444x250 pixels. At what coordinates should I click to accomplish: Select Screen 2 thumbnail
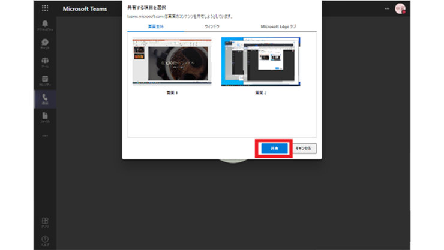click(260, 62)
